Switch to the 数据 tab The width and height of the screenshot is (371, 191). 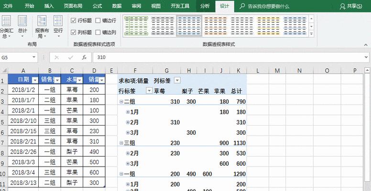117,6
